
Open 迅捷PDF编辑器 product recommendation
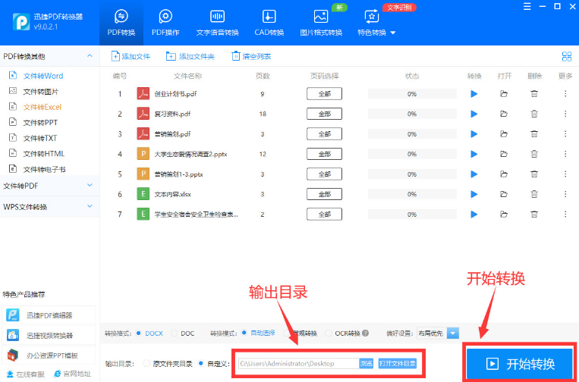tap(49, 315)
